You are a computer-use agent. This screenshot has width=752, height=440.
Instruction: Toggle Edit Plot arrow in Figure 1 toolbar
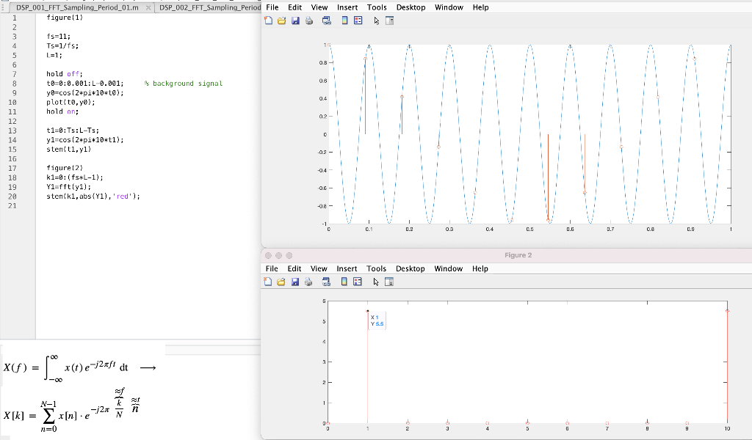click(377, 21)
